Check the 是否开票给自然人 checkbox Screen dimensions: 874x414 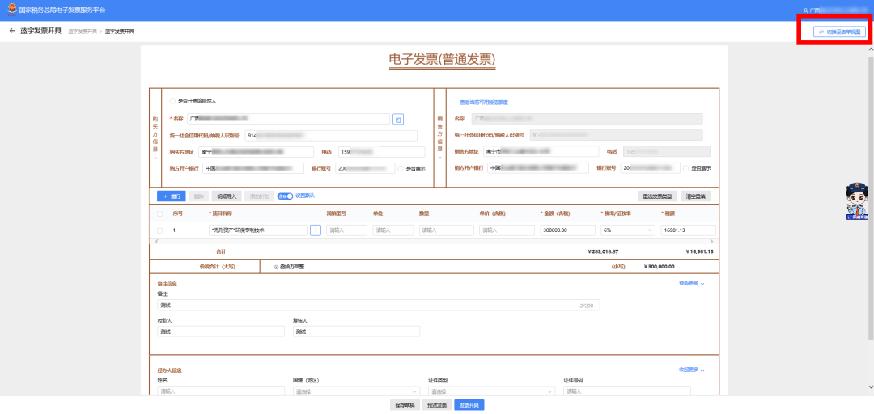pyautogui.click(x=173, y=101)
